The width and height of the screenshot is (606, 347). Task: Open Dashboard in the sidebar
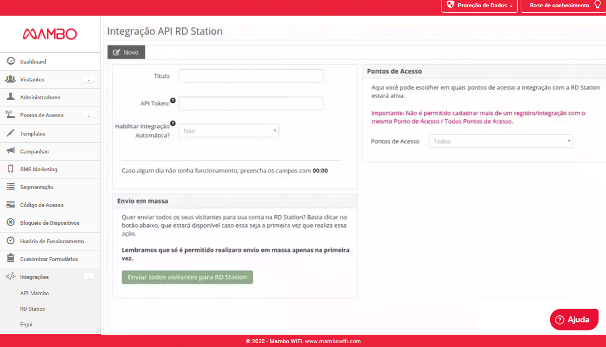pos(50,61)
